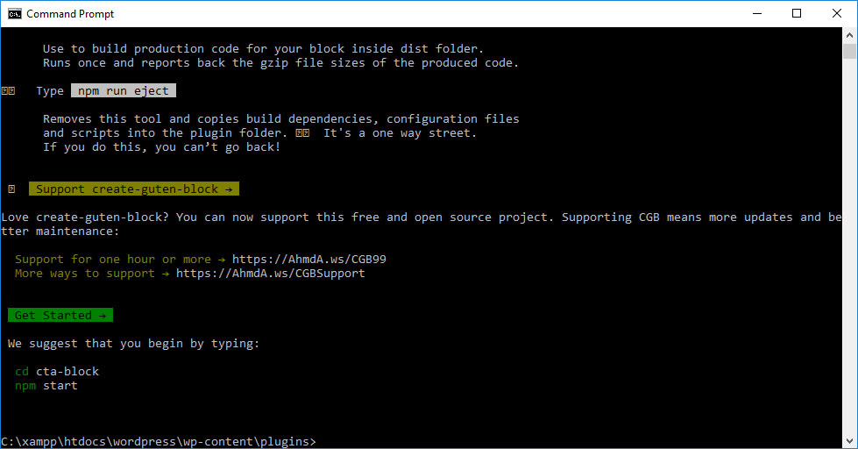The width and height of the screenshot is (858, 449).
Task: Click the plugins prompt line at bottom
Action: point(159,441)
